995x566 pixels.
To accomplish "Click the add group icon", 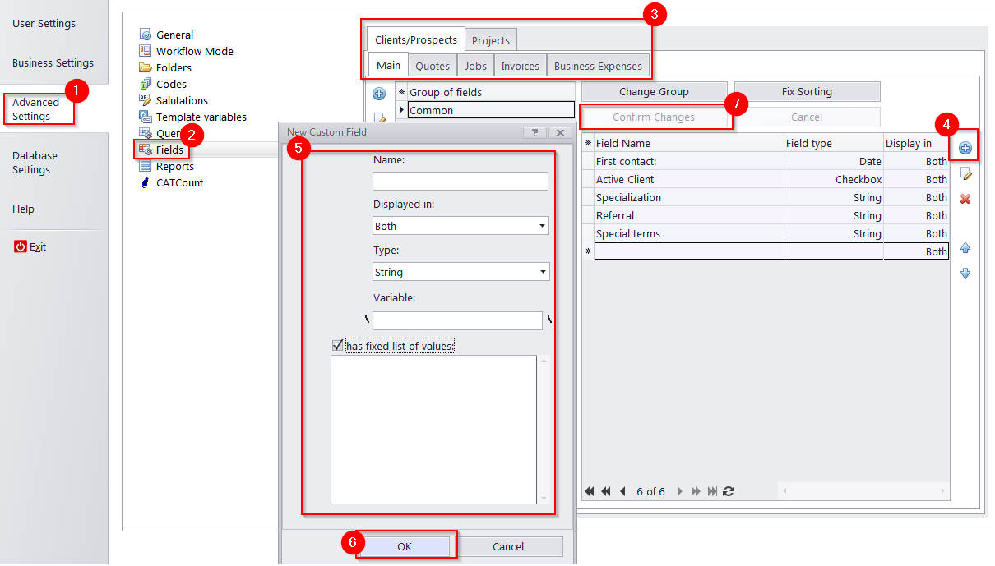I will click(x=379, y=94).
